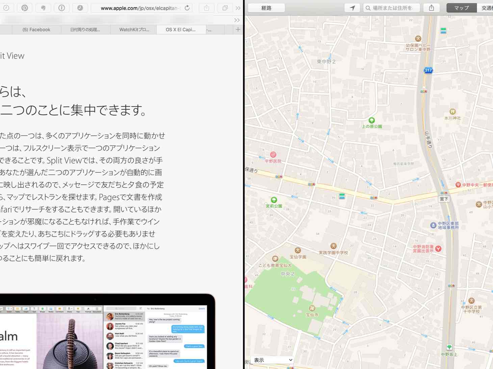Click the 経路 directions button in Maps
The height and width of the screenshot is (369, 493).
tap(266, 8)
